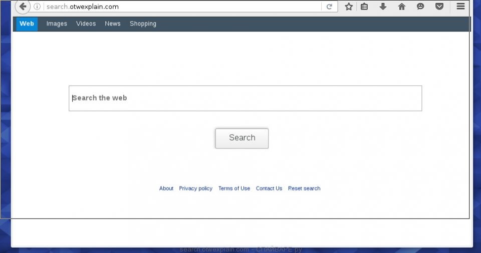Reload the page with the refresh icon
481x253 pixels.
click(x=329, y=6)
